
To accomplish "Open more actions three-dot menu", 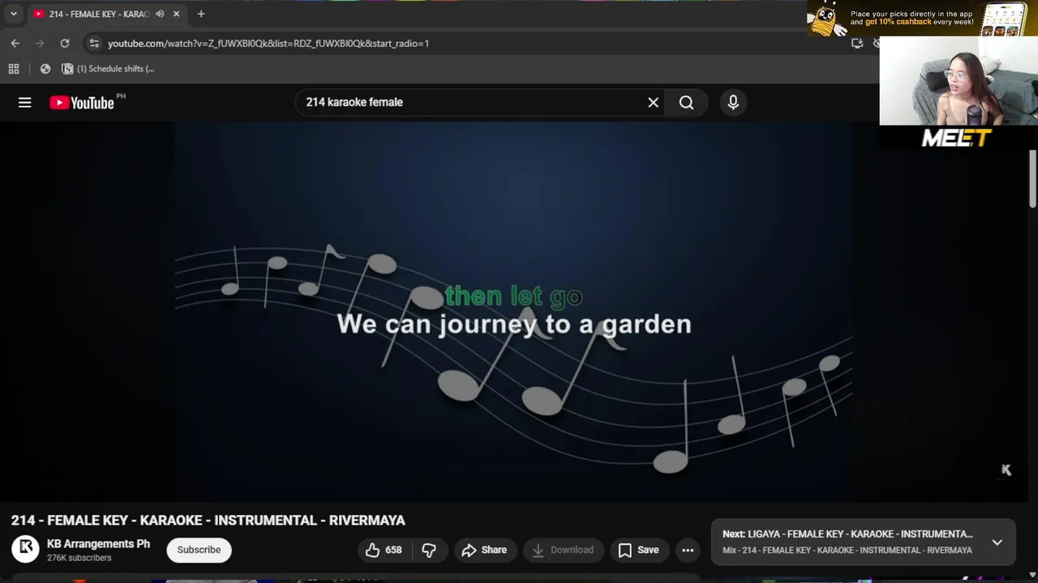I will (688, 550).
